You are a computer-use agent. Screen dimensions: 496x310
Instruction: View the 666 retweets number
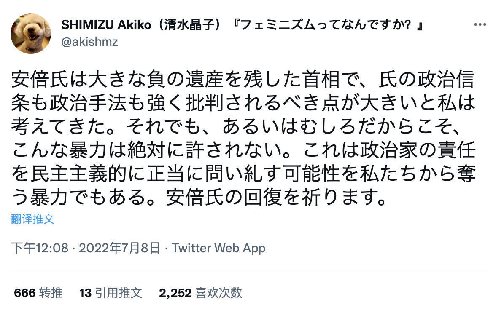click(x=24, y=293)
